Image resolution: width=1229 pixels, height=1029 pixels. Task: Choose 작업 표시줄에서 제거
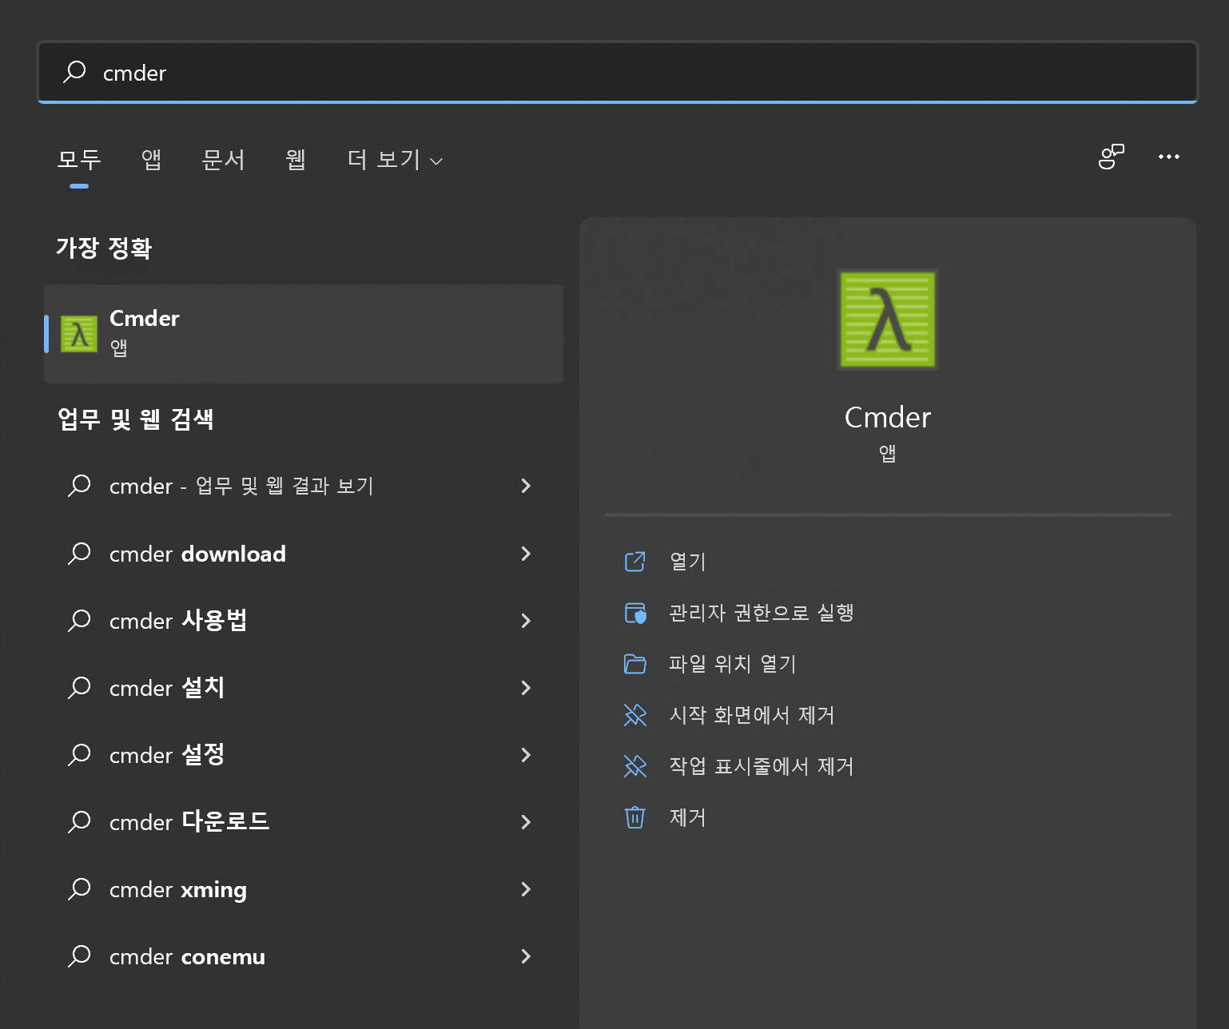pos(762,766)
